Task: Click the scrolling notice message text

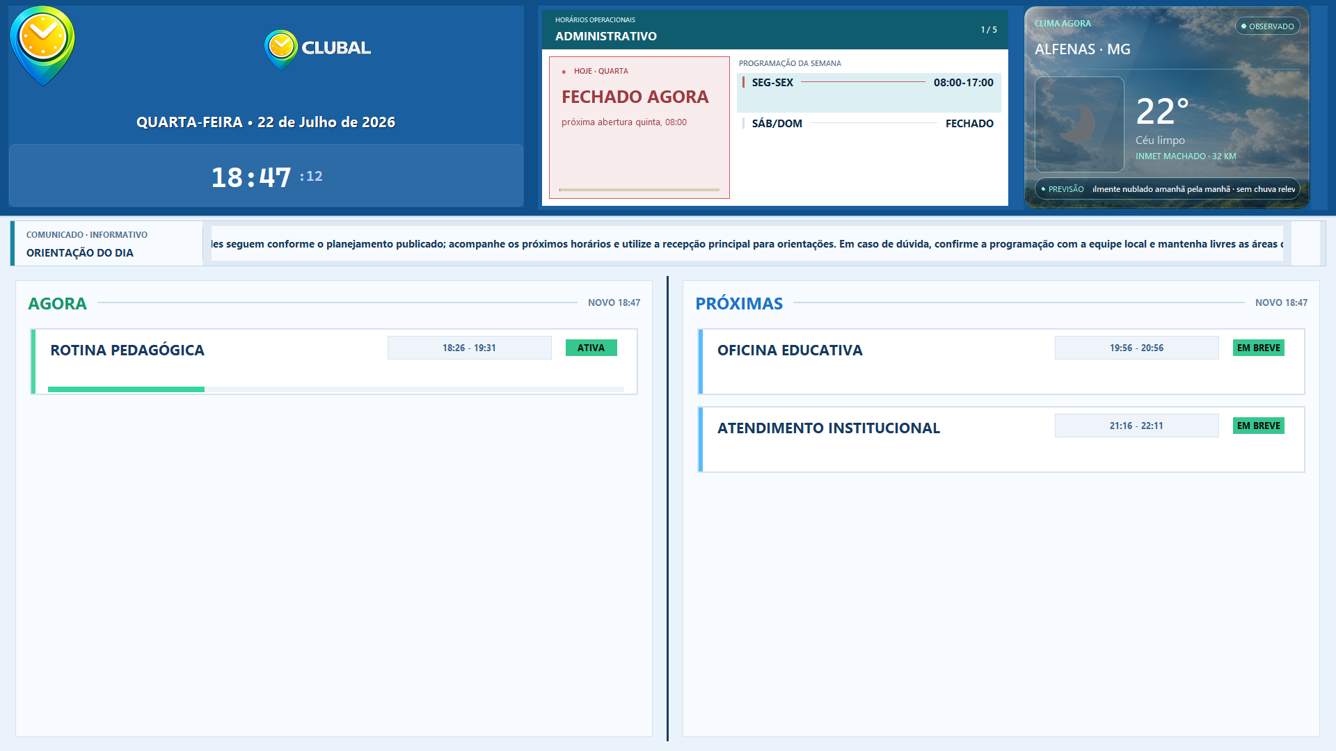Action: (x=747, y=244)
